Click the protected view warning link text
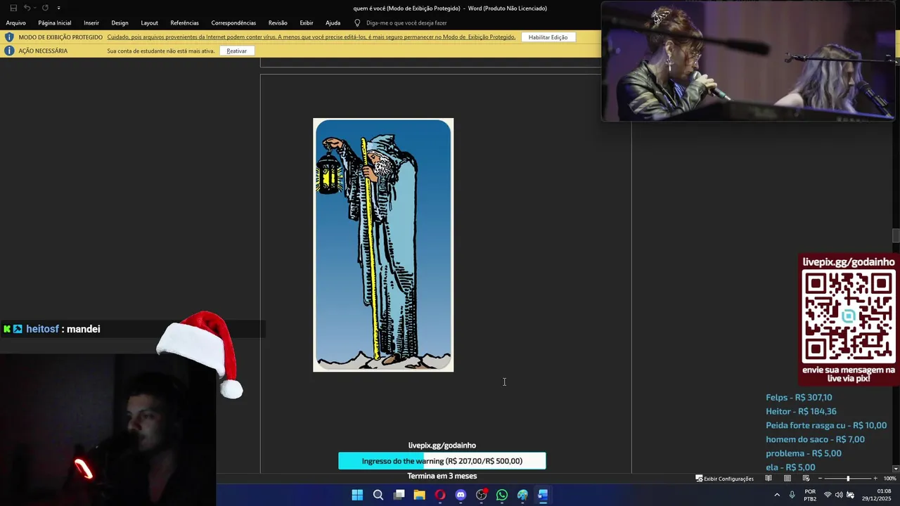This screenshot has height=506, width=900. click(x=311, y=37)
